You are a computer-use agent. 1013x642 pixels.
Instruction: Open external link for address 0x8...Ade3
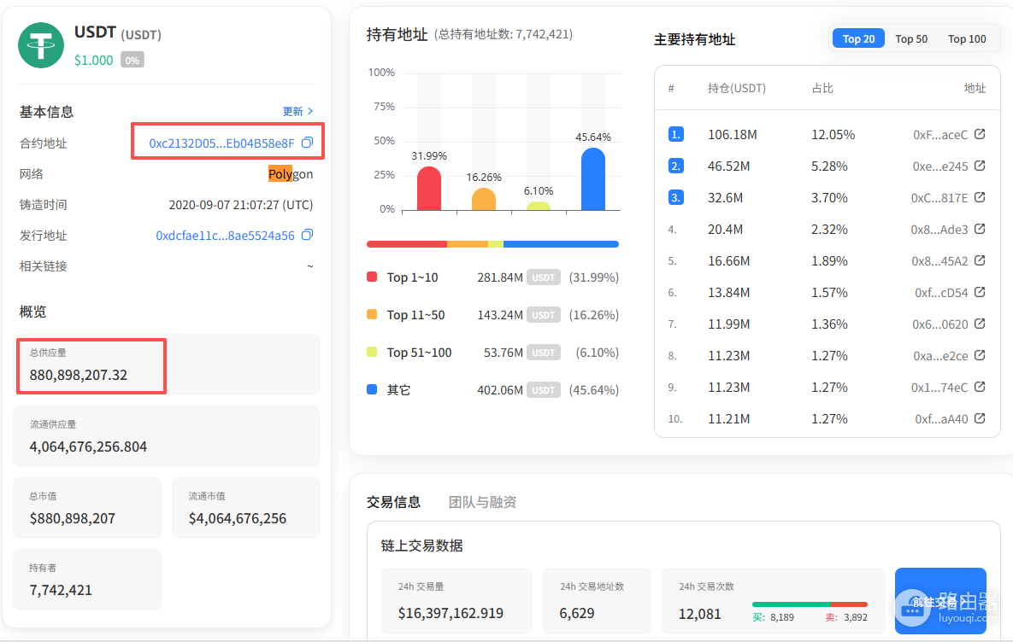point(980,229)
